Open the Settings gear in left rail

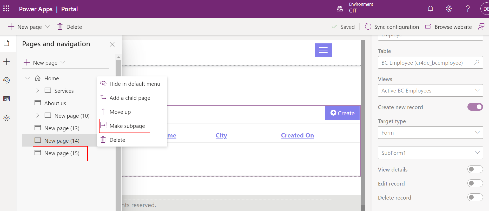(6, 118)
